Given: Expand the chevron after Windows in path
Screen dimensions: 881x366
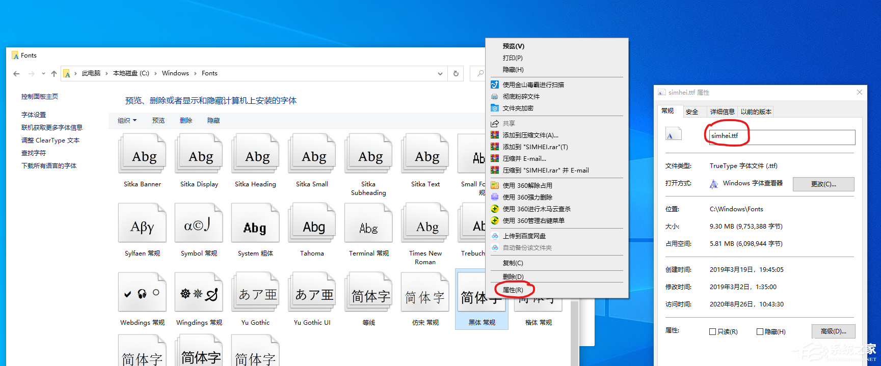Looking at the screenshot, I should [x=195, y=74].
